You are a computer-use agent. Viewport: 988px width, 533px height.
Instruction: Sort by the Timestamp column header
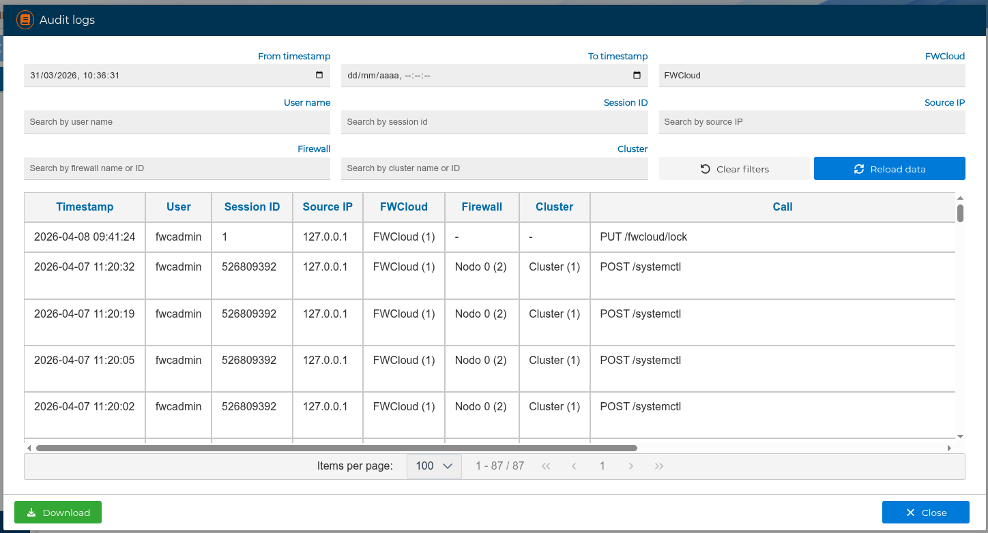pyautogui.click(x=85, y=207)
